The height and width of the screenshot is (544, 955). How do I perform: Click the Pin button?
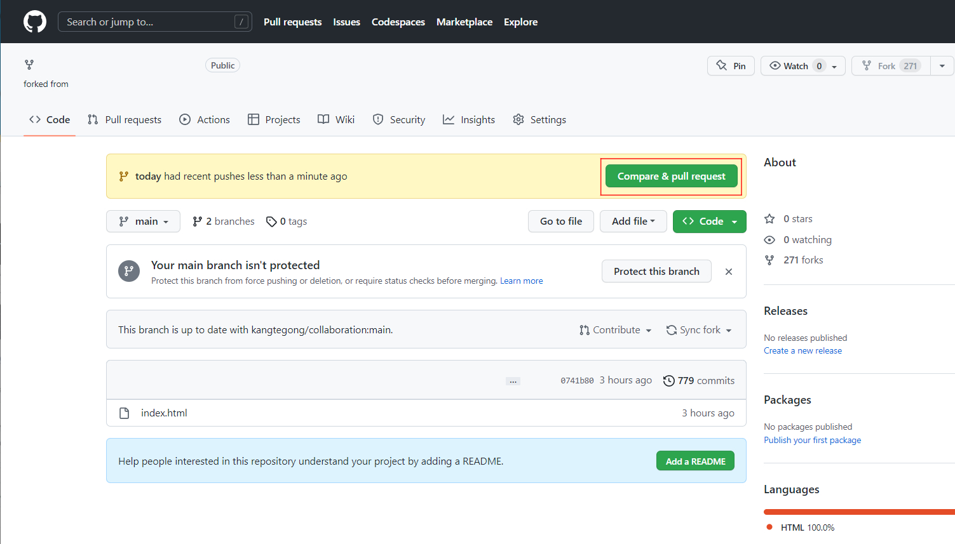click(x=731, y=66)
